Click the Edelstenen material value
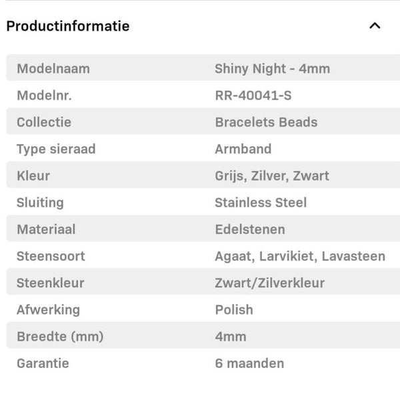 250,229
